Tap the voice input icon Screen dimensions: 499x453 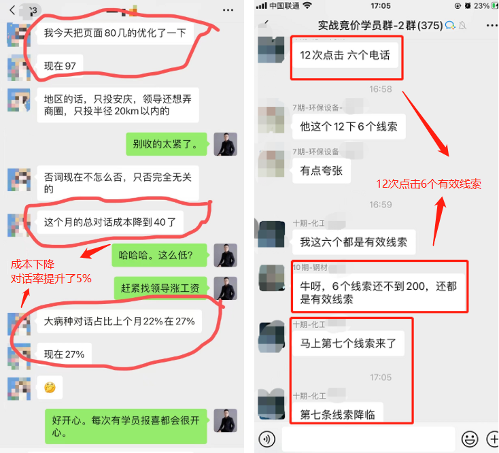pos(266,439)
